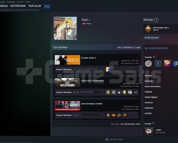
Task: Open second PUBG achievement icon
Action: click(x=114, y=92)
